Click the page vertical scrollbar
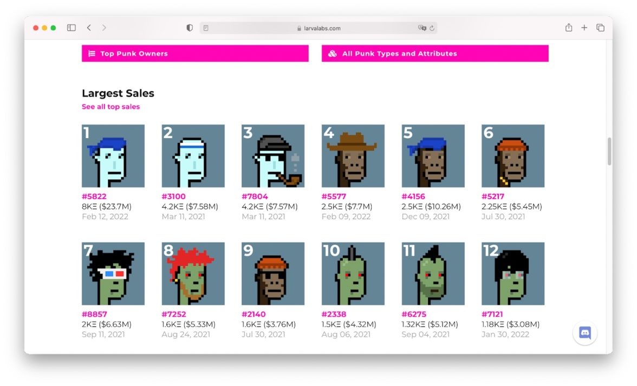The image size is (637, 386). pyautogui.click(x=609, y=152)
